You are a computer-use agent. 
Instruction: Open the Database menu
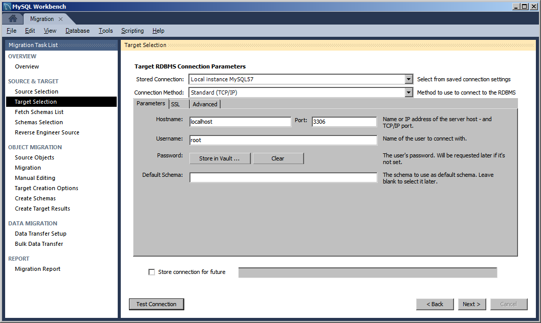click(x=77, y=31)
